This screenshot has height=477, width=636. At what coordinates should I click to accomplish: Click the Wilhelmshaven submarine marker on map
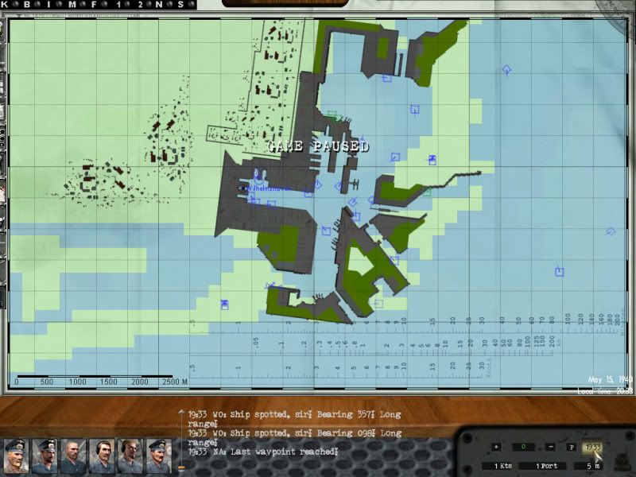243,188
